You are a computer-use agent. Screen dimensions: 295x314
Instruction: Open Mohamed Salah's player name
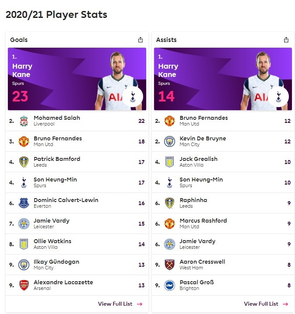point(57,118)
